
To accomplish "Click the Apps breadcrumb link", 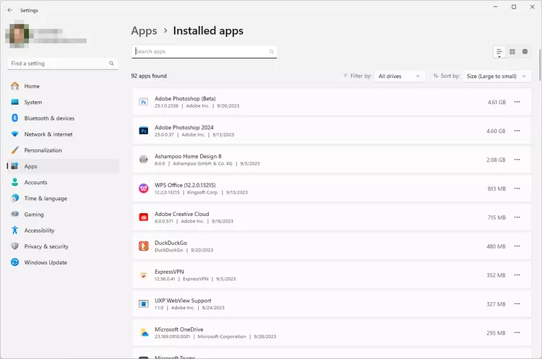I will [x=144, y=31].
